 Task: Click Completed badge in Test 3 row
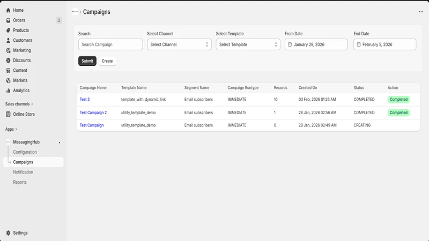point(398,100)
